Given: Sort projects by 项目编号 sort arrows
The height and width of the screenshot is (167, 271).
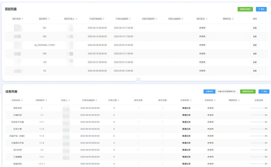Looking at the screenshot, I should 49,19.
